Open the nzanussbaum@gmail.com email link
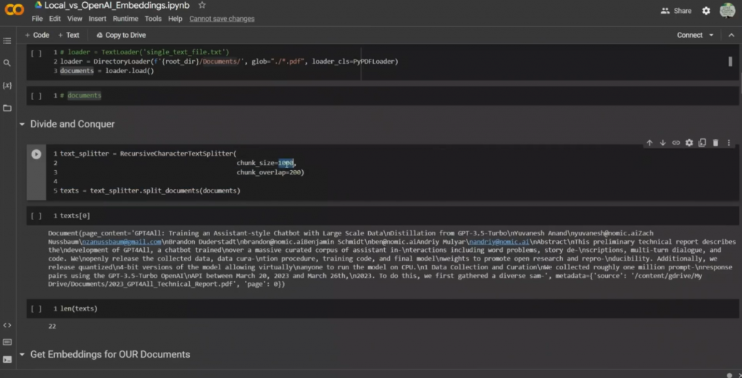The width and height of the screenshot is (742, 378). (x=122, y=242)
